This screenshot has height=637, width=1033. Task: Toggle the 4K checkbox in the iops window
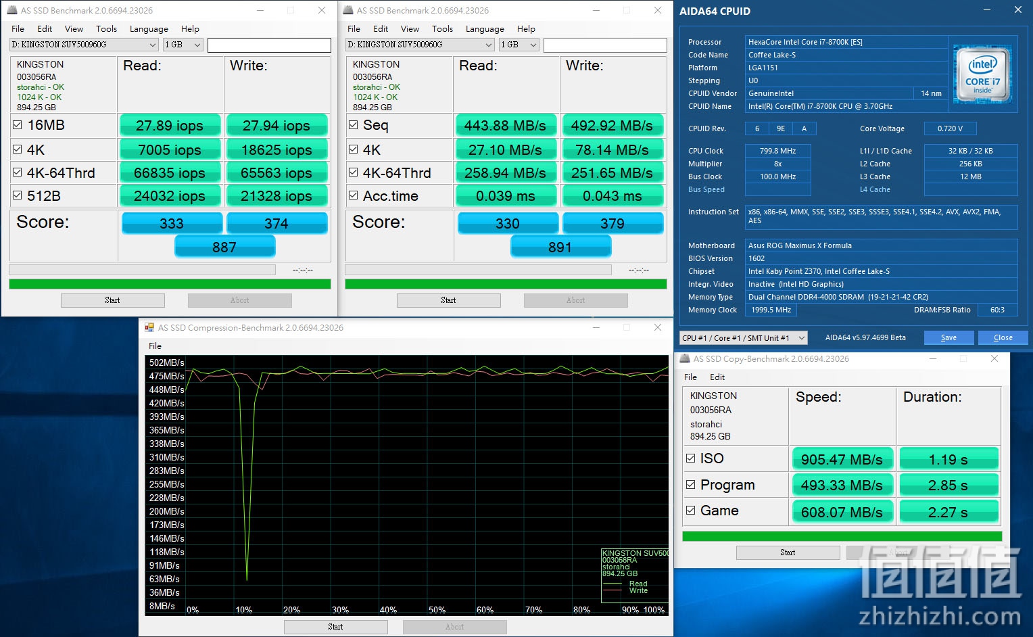pos(18,149)
